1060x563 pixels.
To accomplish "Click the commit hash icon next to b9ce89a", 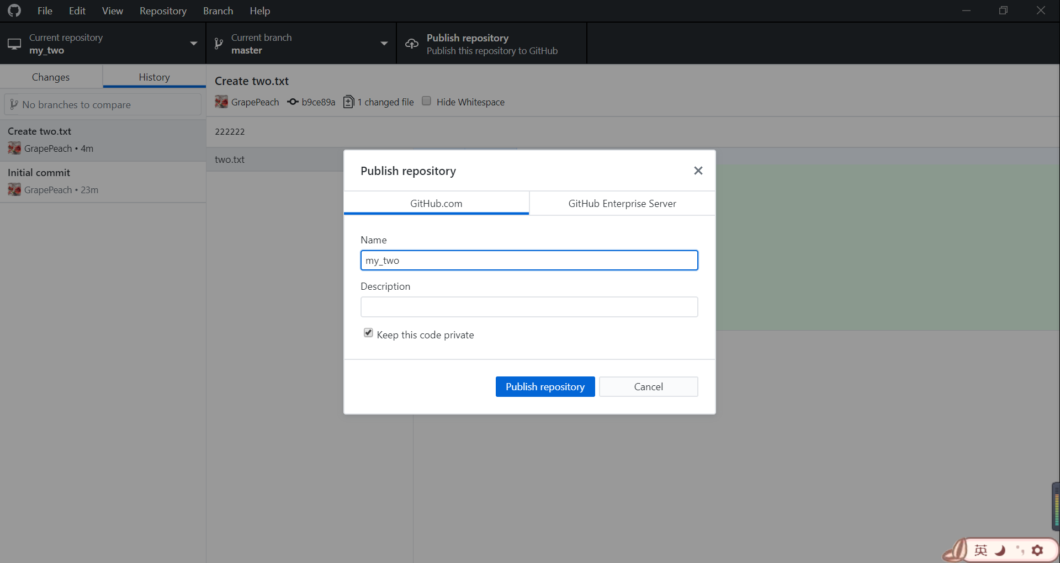I will (x=293, y=102).
